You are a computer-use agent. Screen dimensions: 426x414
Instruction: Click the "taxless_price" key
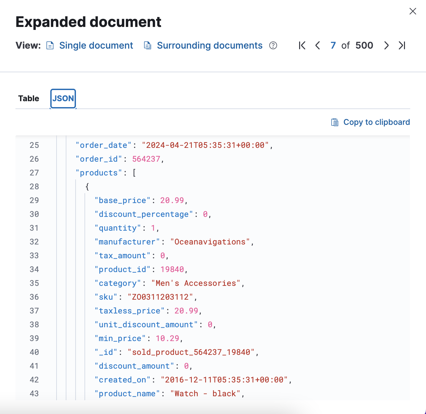[x=130, y=311]
